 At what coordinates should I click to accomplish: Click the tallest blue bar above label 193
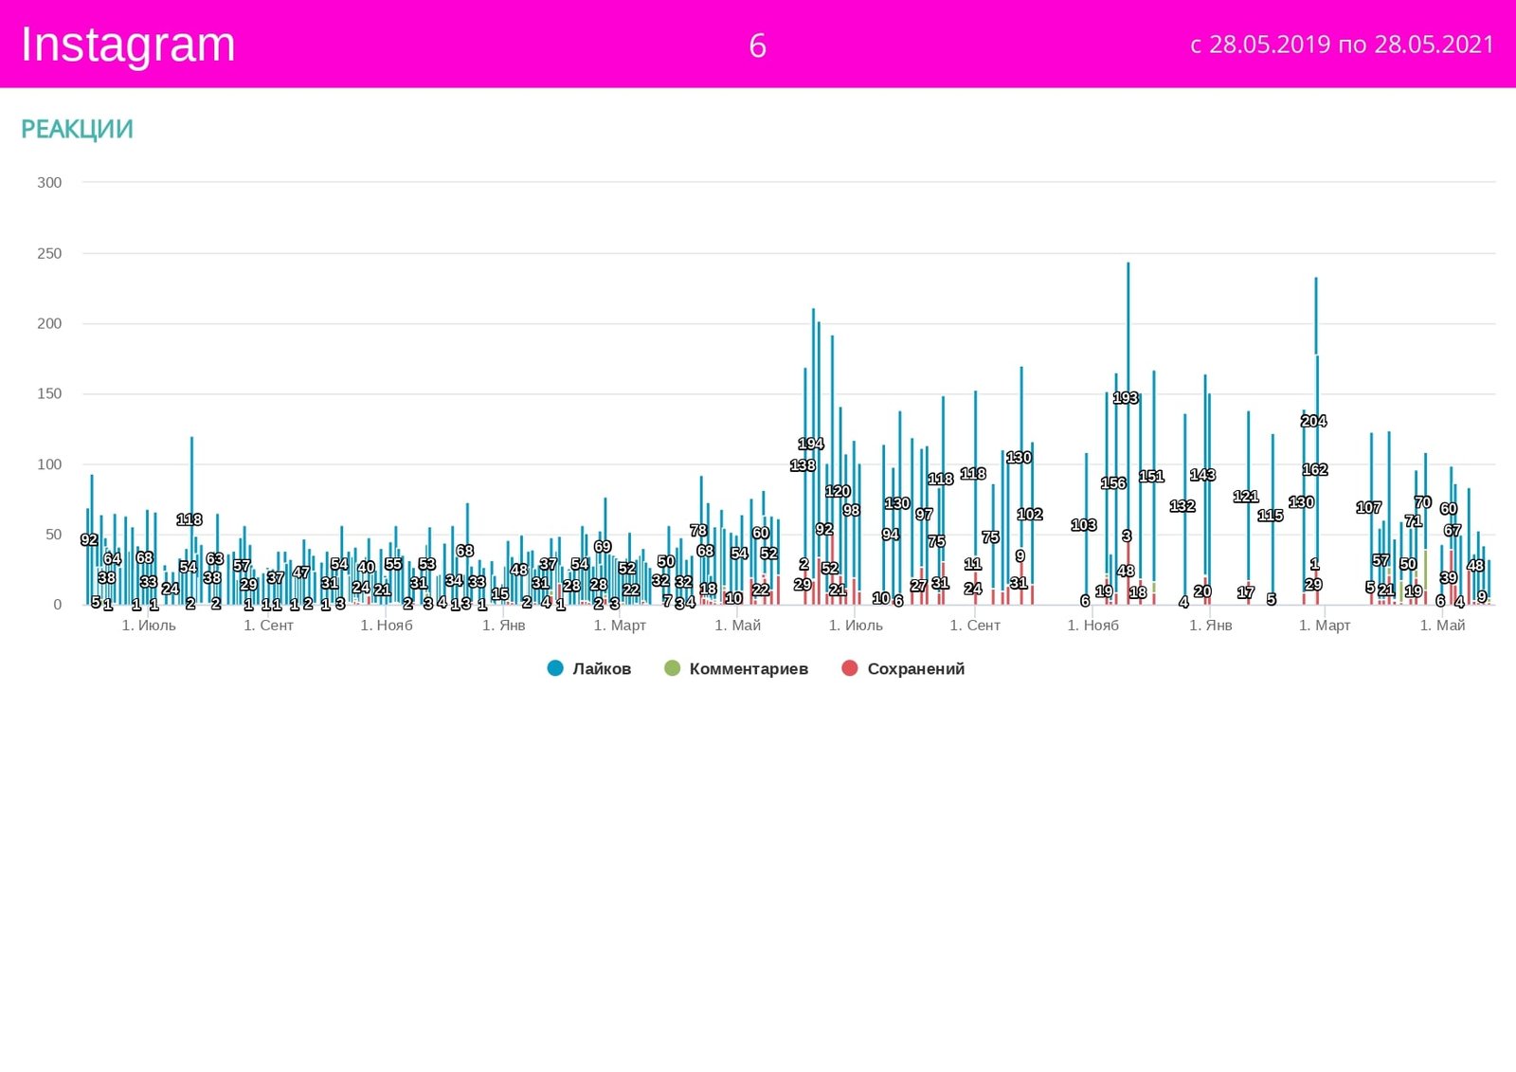coord(1128,322)
